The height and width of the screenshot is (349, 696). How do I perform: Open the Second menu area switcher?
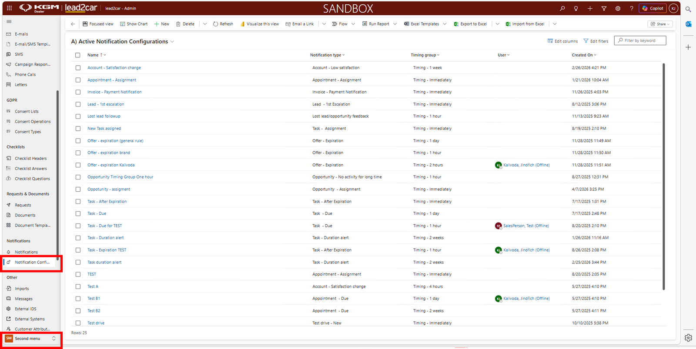point(30,339)
